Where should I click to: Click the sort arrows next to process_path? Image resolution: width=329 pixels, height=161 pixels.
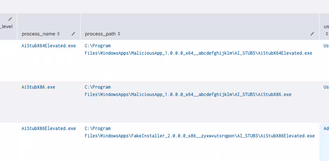coord(119,34)
